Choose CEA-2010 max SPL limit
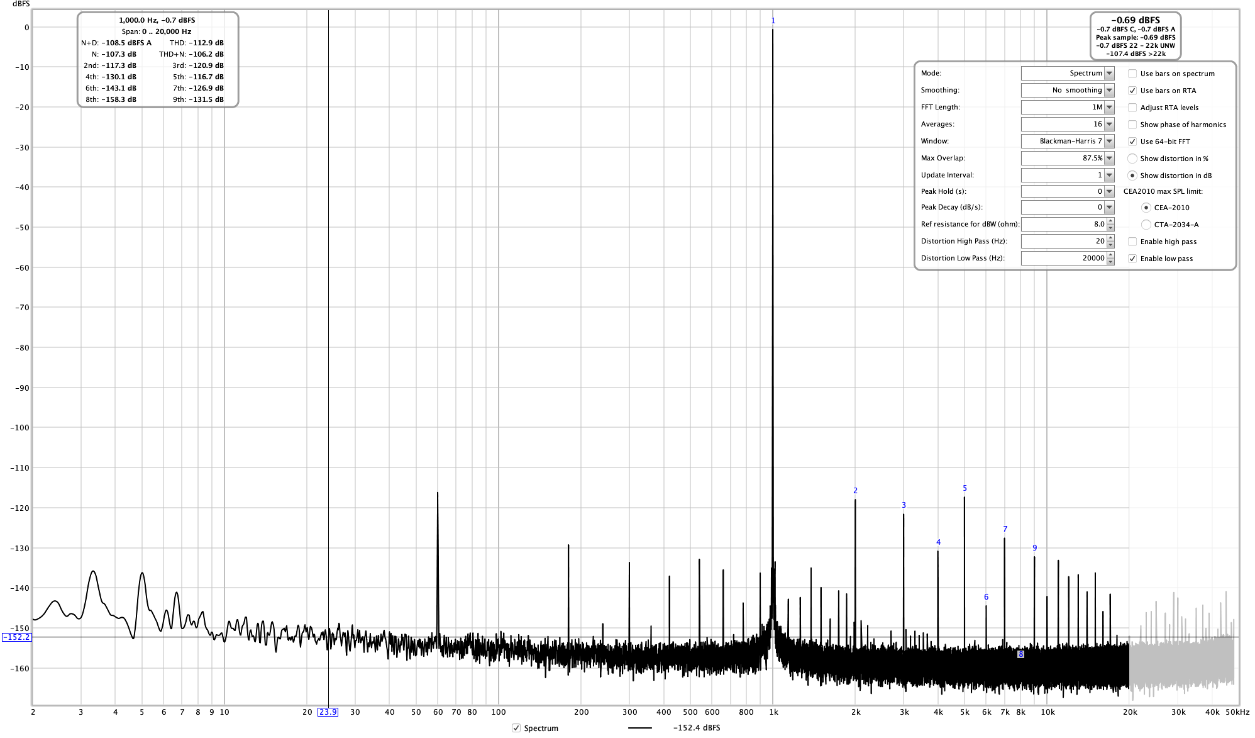This screenshot has height=738, width=1255. (1146, 208)
